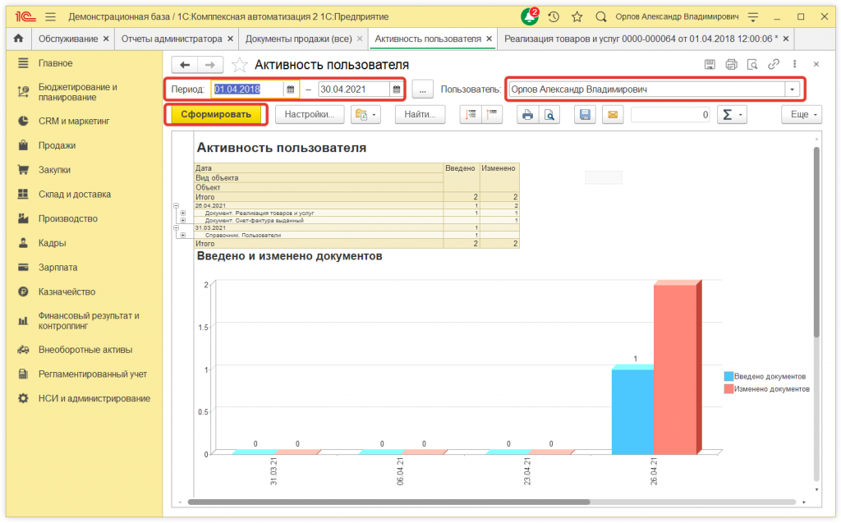Expand Документ. Реализация товаров и услуг row
Image resolution: width=841 pixels, height=523 pixels.
pos(183,213)
